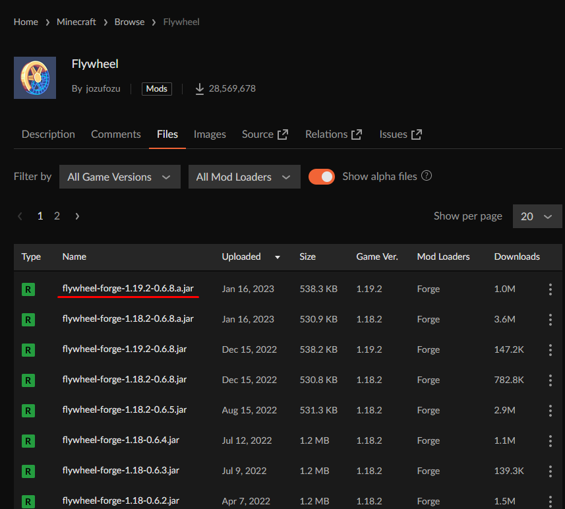
Task: Click the 782.8K downloads value
Action: point(509,380)
